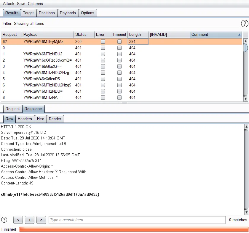The image size is (249, 233).
Task: Open the Attack menu
Action: tap(8, 4)
